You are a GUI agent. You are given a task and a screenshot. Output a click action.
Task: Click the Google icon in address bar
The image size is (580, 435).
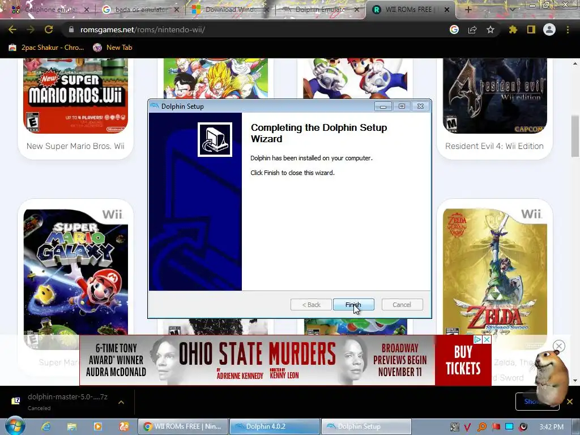coord(454,29)
